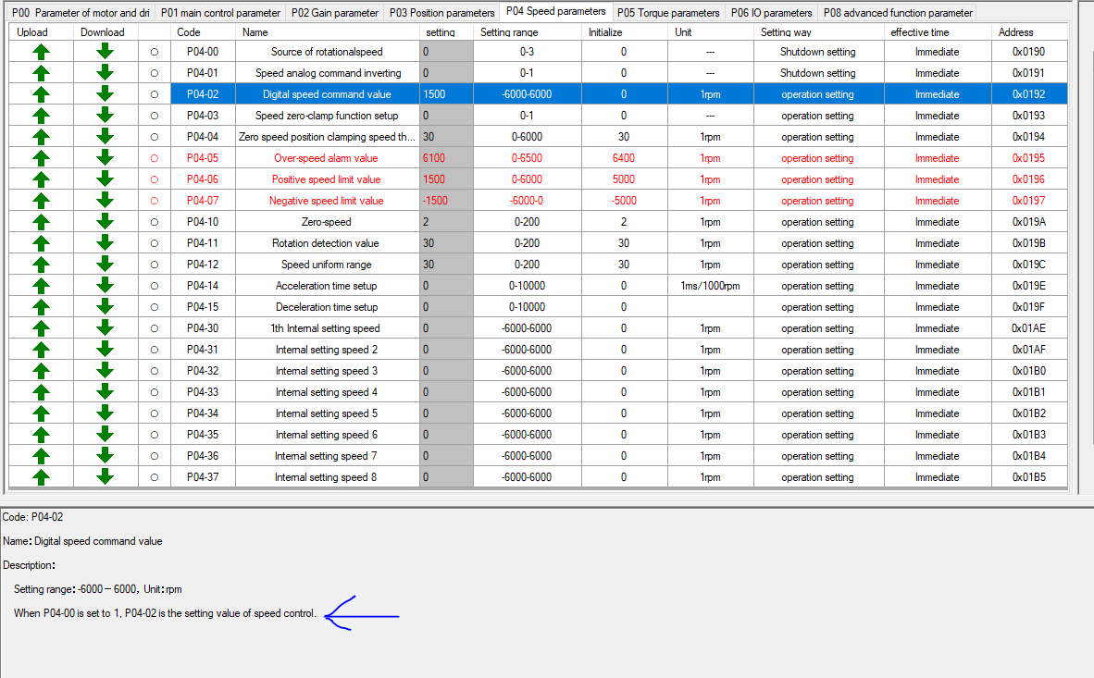This screenshot has height=678, width=1094.
Task: Click the P04-36 code cell
Action: (203, 455)
